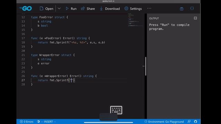The image size is (221, 124).
Task: Download the source file
Action: click(x=110, y=9)
